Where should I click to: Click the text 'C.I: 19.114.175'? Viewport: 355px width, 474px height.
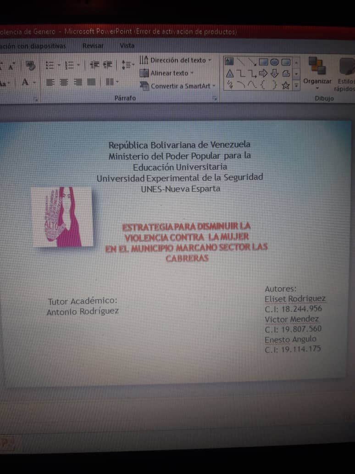(293, 350)
